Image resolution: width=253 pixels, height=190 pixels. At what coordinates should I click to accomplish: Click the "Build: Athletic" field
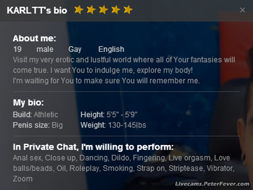point(35,114)
